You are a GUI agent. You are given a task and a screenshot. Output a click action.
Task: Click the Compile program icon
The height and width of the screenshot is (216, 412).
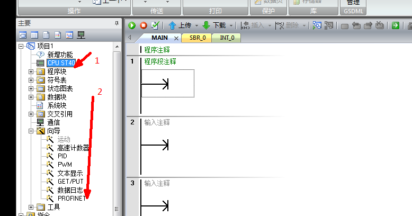pyautogui.click(x=155, y=25)
